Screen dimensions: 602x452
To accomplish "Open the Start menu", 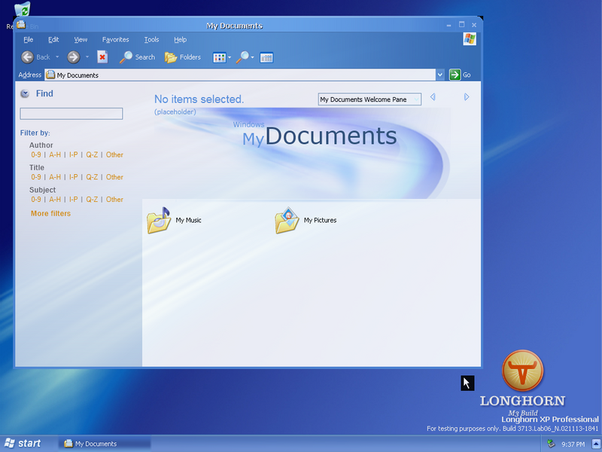I will (x=23, y=444).
